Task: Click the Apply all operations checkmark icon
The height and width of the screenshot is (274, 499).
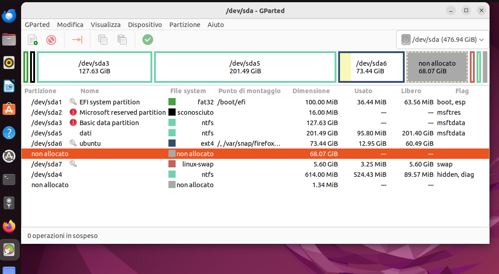Action: (148, 40)
